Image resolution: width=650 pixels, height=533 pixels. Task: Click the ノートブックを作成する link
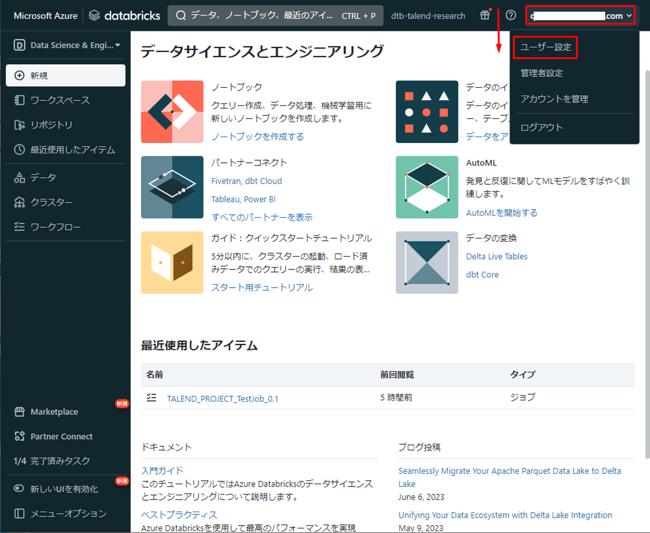coord(257,136)
